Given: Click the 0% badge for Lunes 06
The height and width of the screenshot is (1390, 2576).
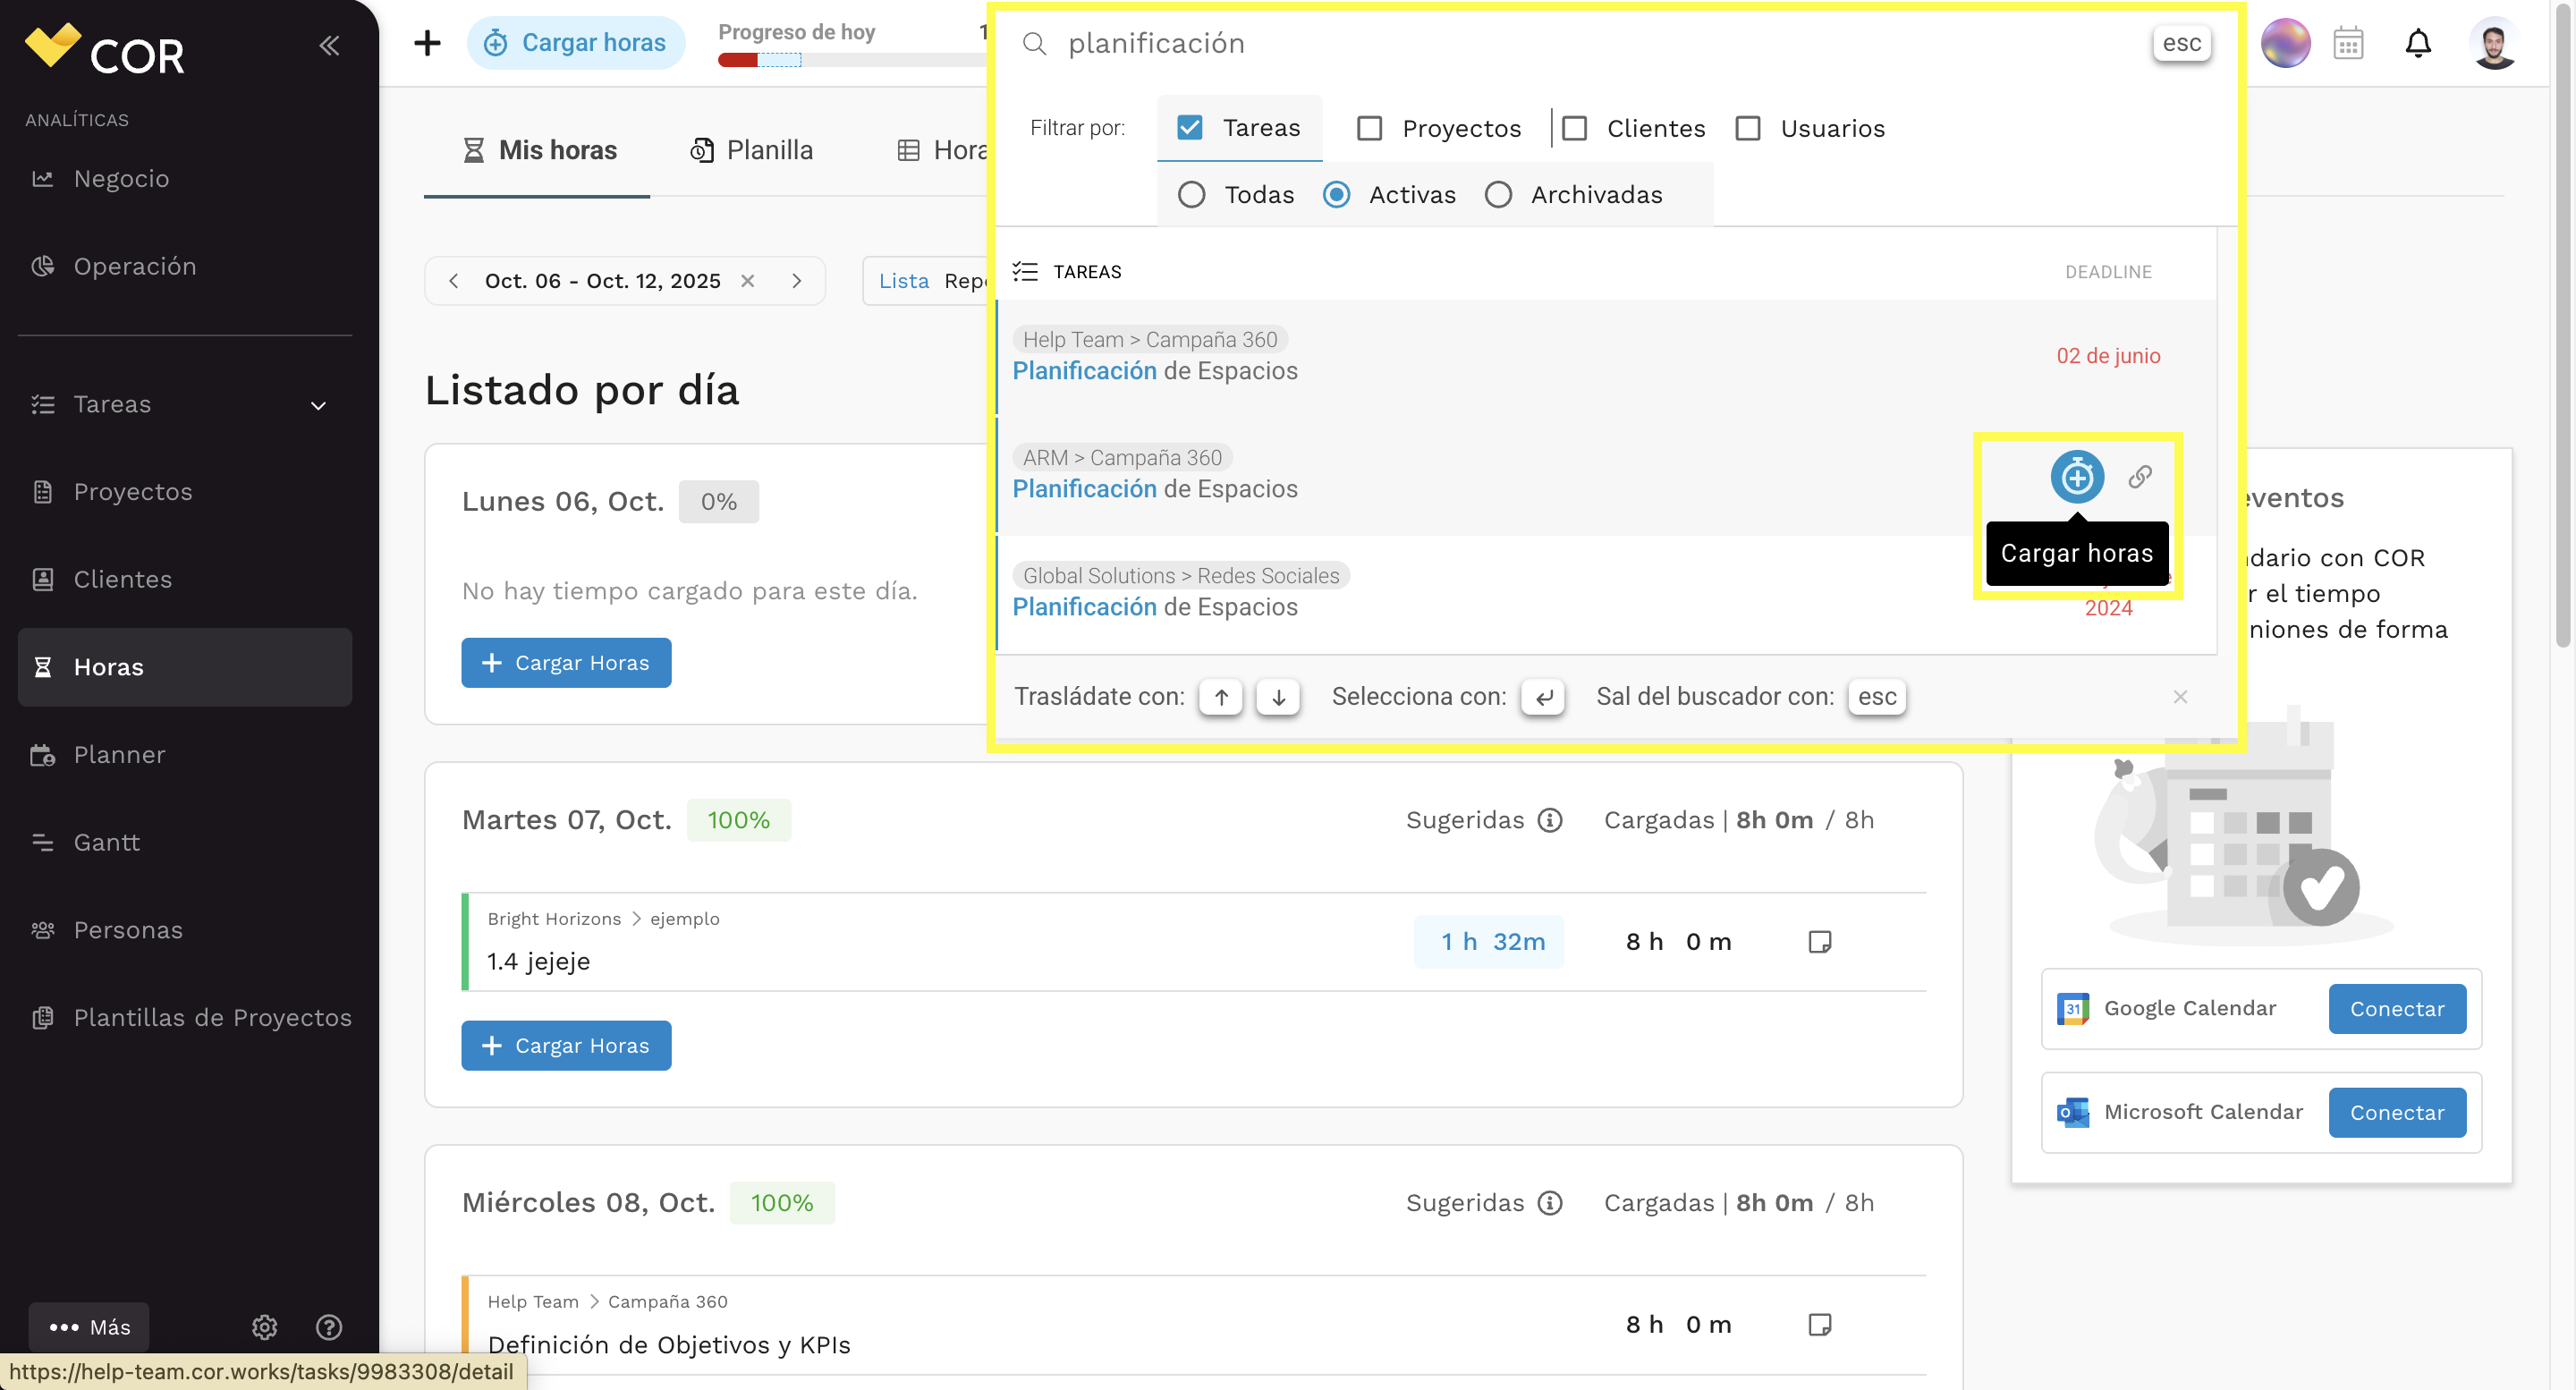Looking at the screenshot, I should click(718, 502).
